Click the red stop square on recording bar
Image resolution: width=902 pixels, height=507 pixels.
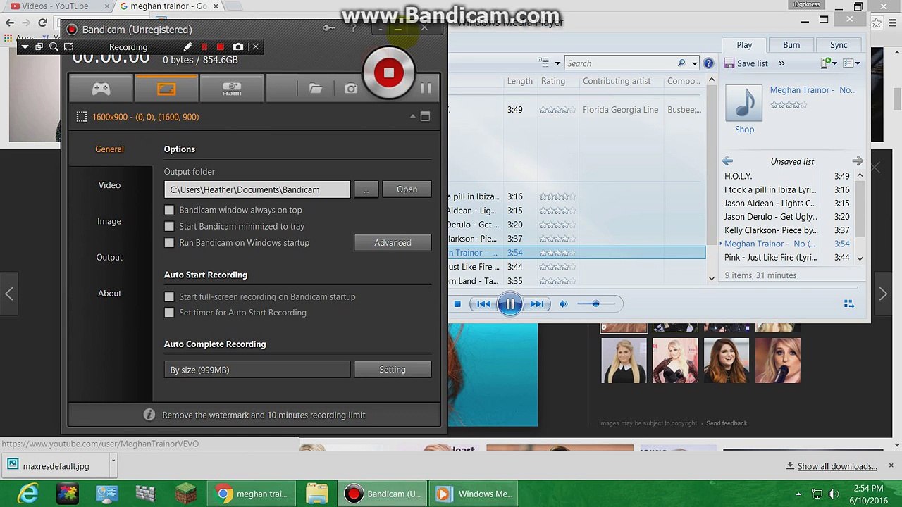[221, 47]
